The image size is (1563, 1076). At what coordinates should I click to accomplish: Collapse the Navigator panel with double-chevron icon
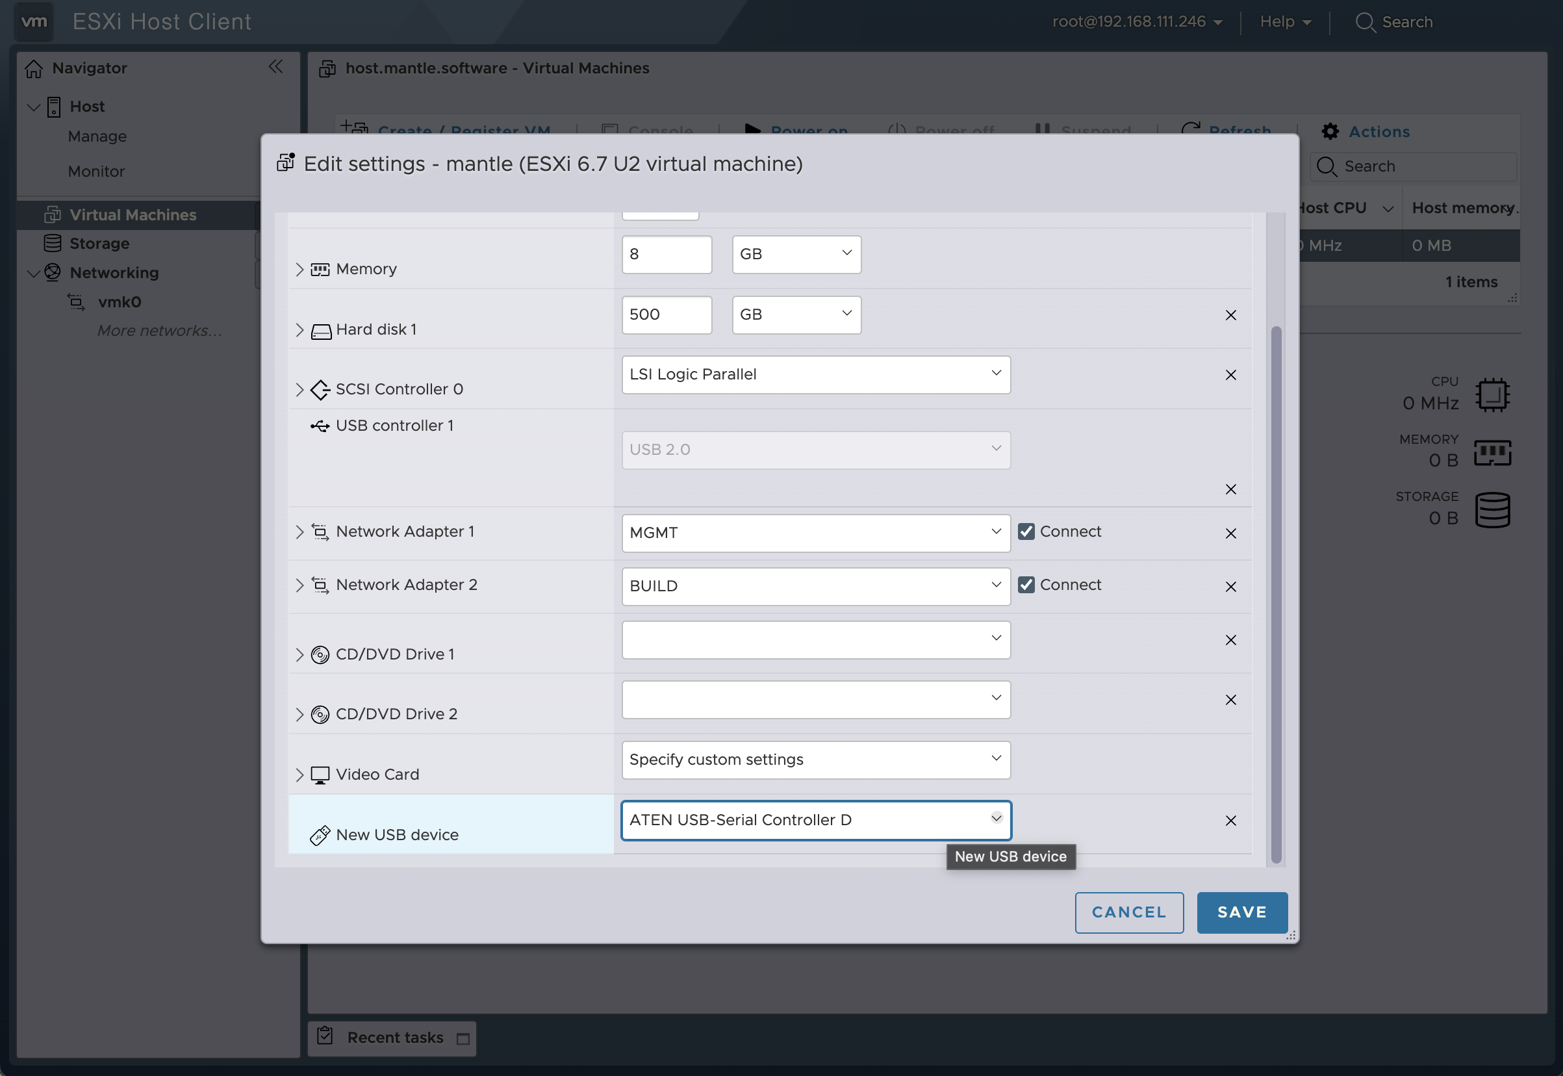275,67
